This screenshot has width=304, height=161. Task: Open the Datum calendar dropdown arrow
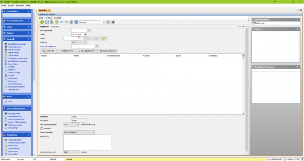(x=85, y=34)
